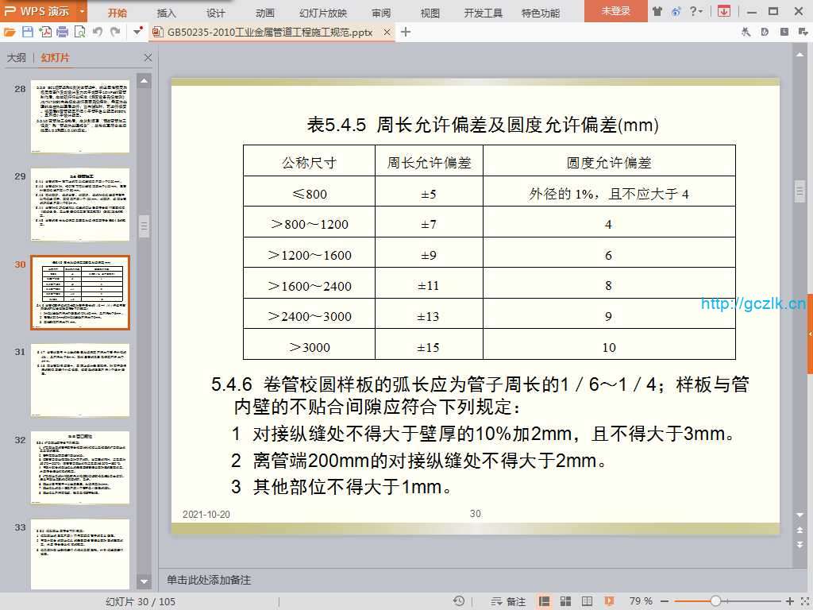The width and height of the screenshot is (813, 610).
Task: Expand the help question mark dropdown
Action: tap(697, 11)
